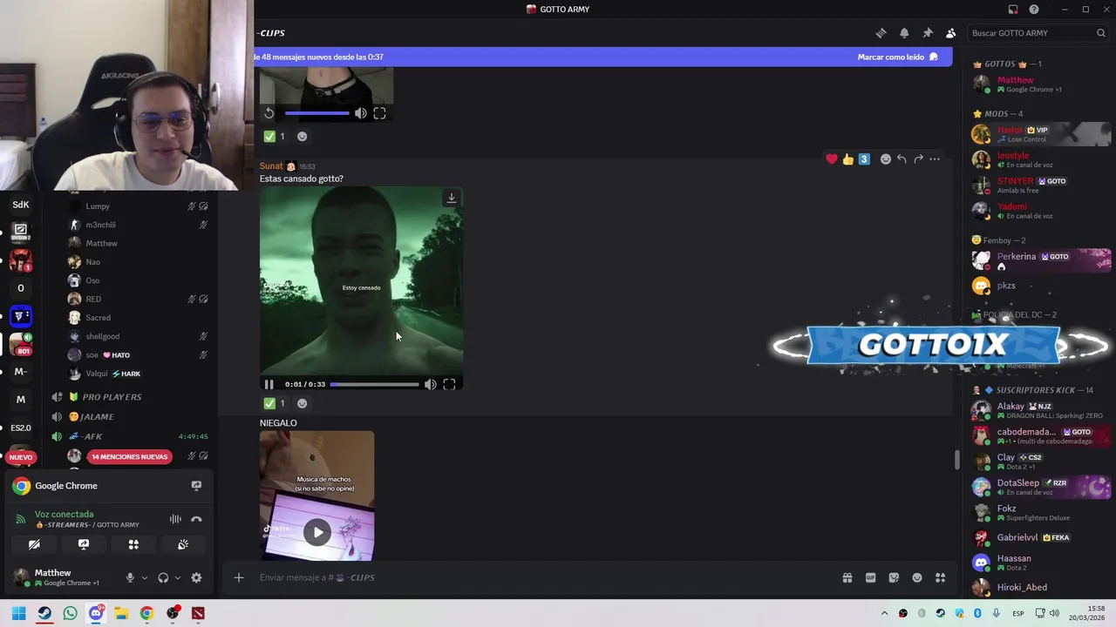Screen dimensions: 1116x627
Task: Open user settings gear
Action: [196, 577]
